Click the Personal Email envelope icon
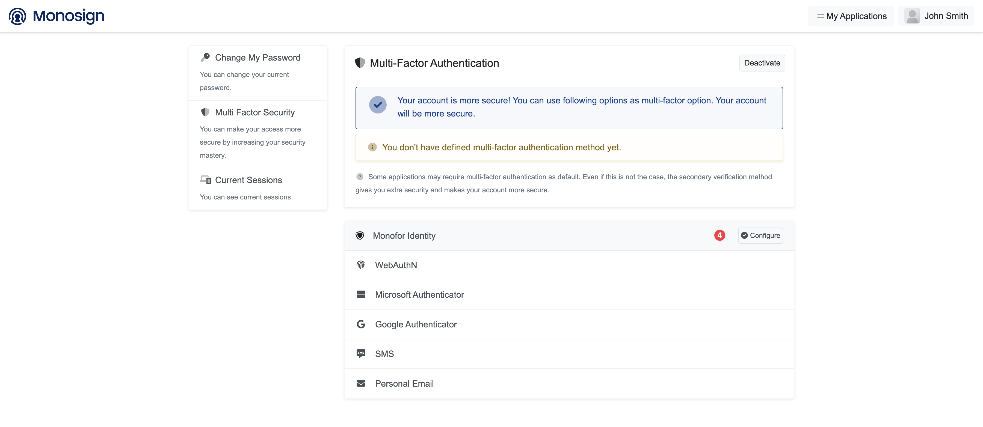The height and width of the screenshot is (427, 983). 361,383
